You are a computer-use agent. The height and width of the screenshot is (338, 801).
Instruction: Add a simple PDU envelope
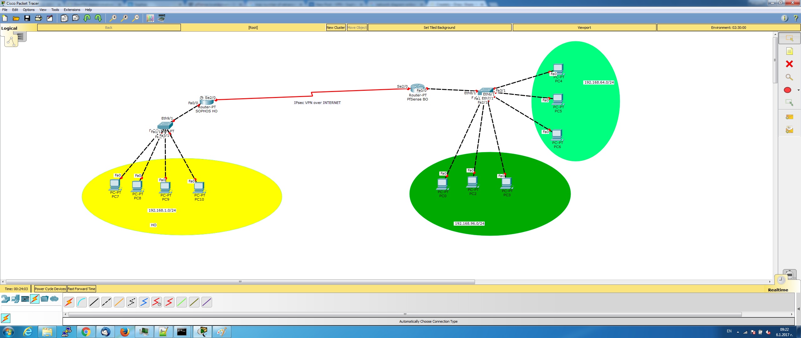(789, 117)
